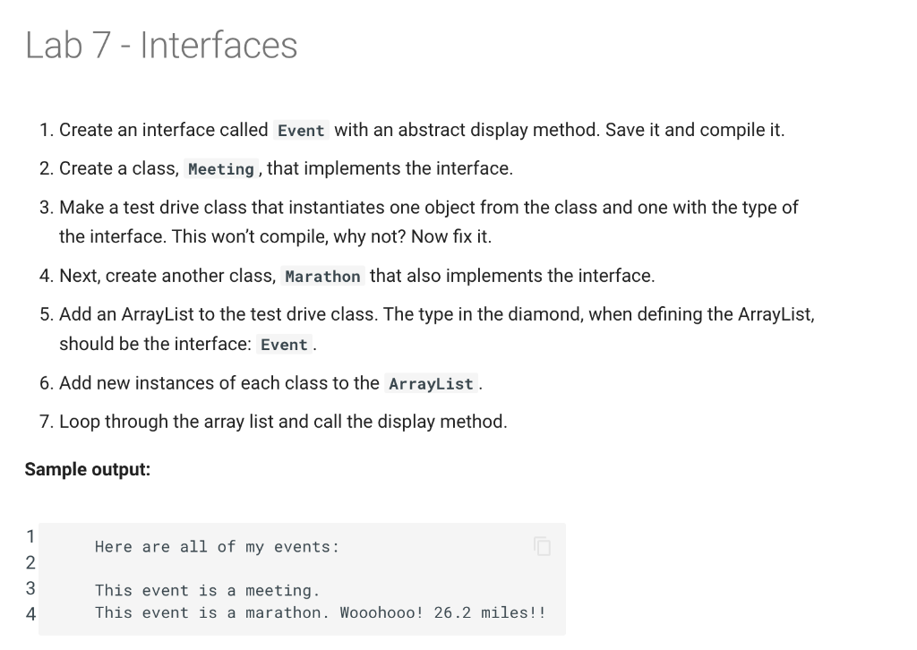Click the marathon 26.2 miles output line
The image size is (917, 650).
(321, 612)
